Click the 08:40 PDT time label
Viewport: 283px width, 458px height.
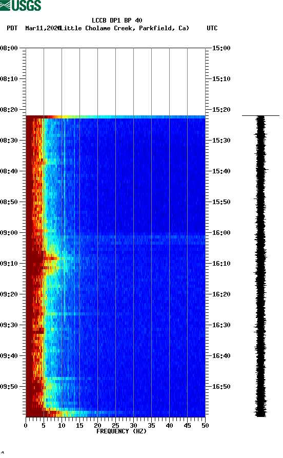click(x=9, y=171)
